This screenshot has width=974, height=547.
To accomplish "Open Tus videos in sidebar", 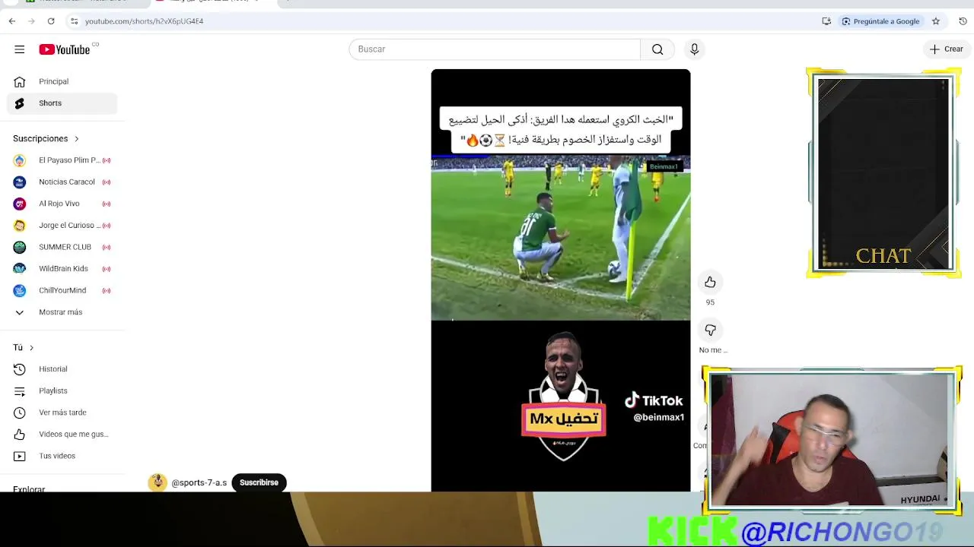I will coord(62,456).
